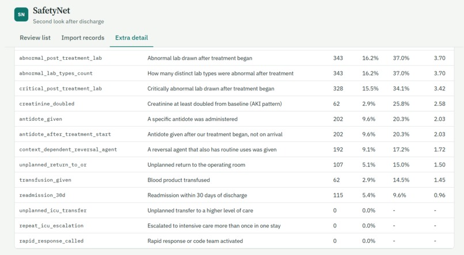
Task: Click 0.0% in rapid_response_called row
Action: 368,241
